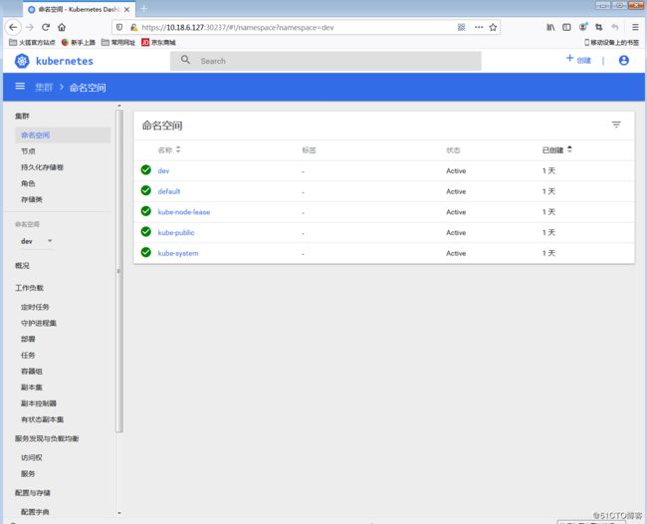
Task: Click the green status check for default
Action: tap(146, 190)
